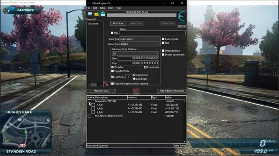Enable the Lua formula checkbox
279x156 pixels.
(163, 39)
